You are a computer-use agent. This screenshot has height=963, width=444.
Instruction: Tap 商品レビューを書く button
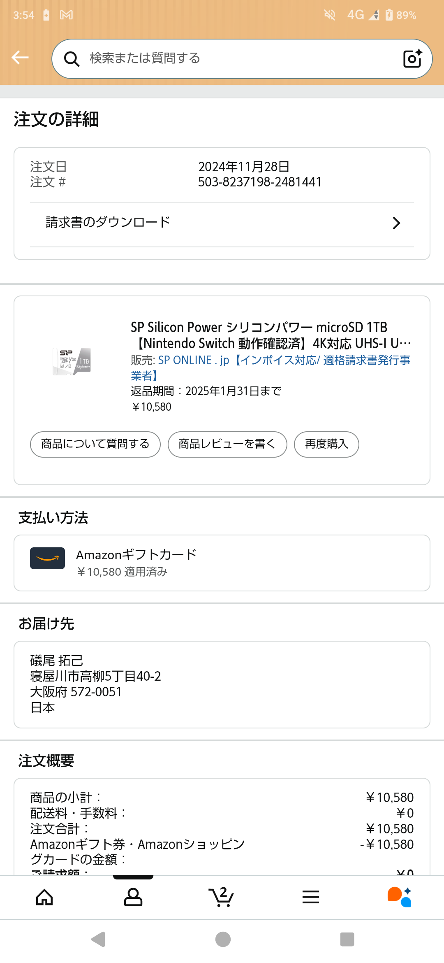(x=227, y=444)
